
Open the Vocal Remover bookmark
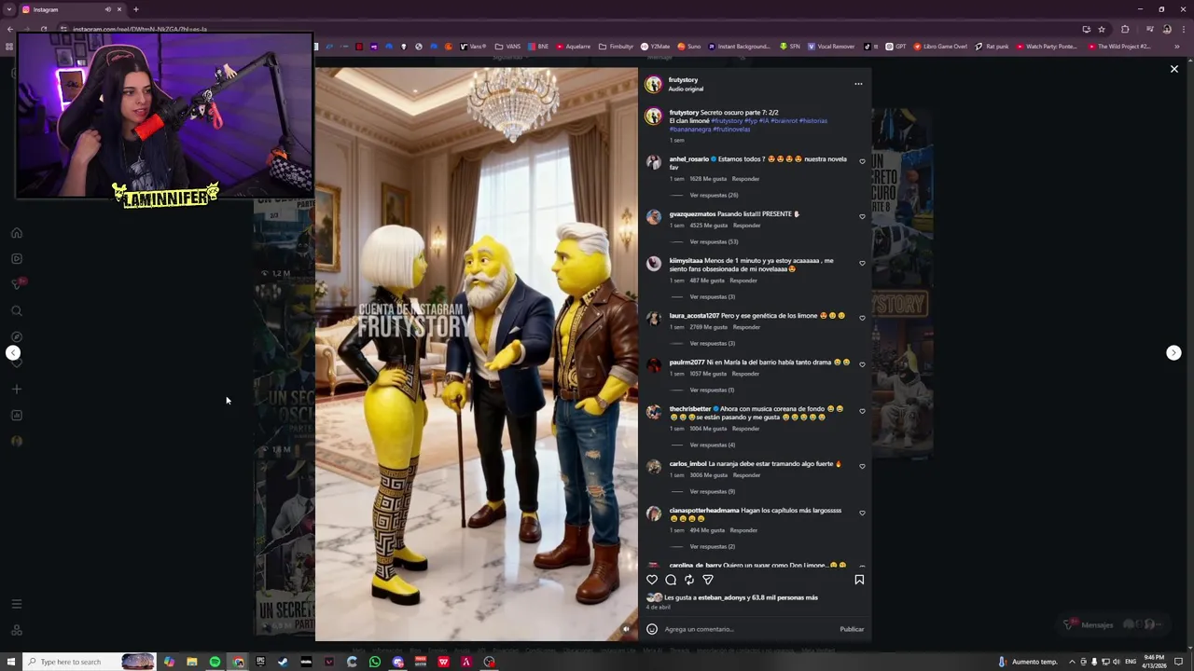832,47
